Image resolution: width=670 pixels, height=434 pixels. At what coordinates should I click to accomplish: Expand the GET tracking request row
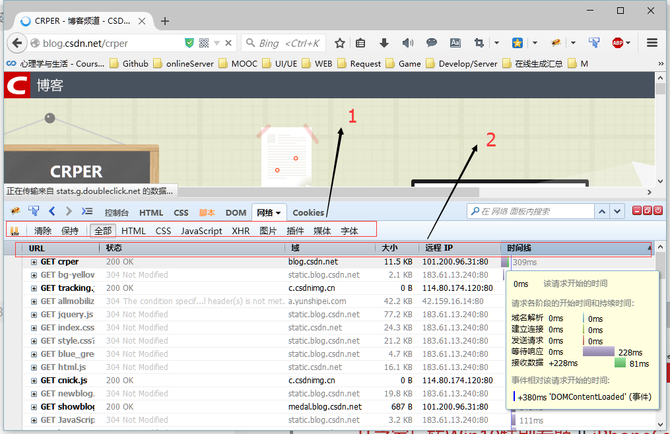[34, 288]
